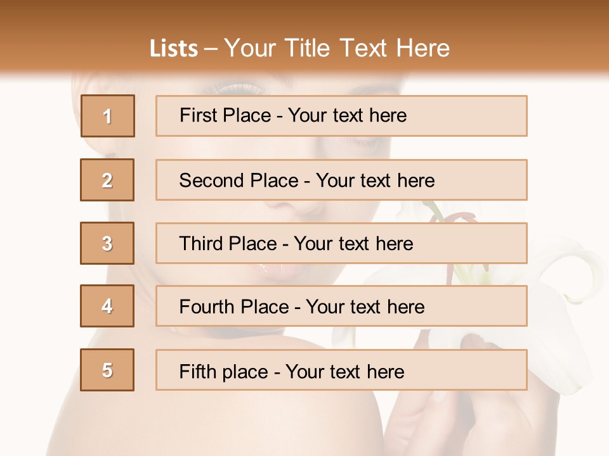Click the number 5 box
The width and height of the screenshot is (609, 456).
[107, 370]
